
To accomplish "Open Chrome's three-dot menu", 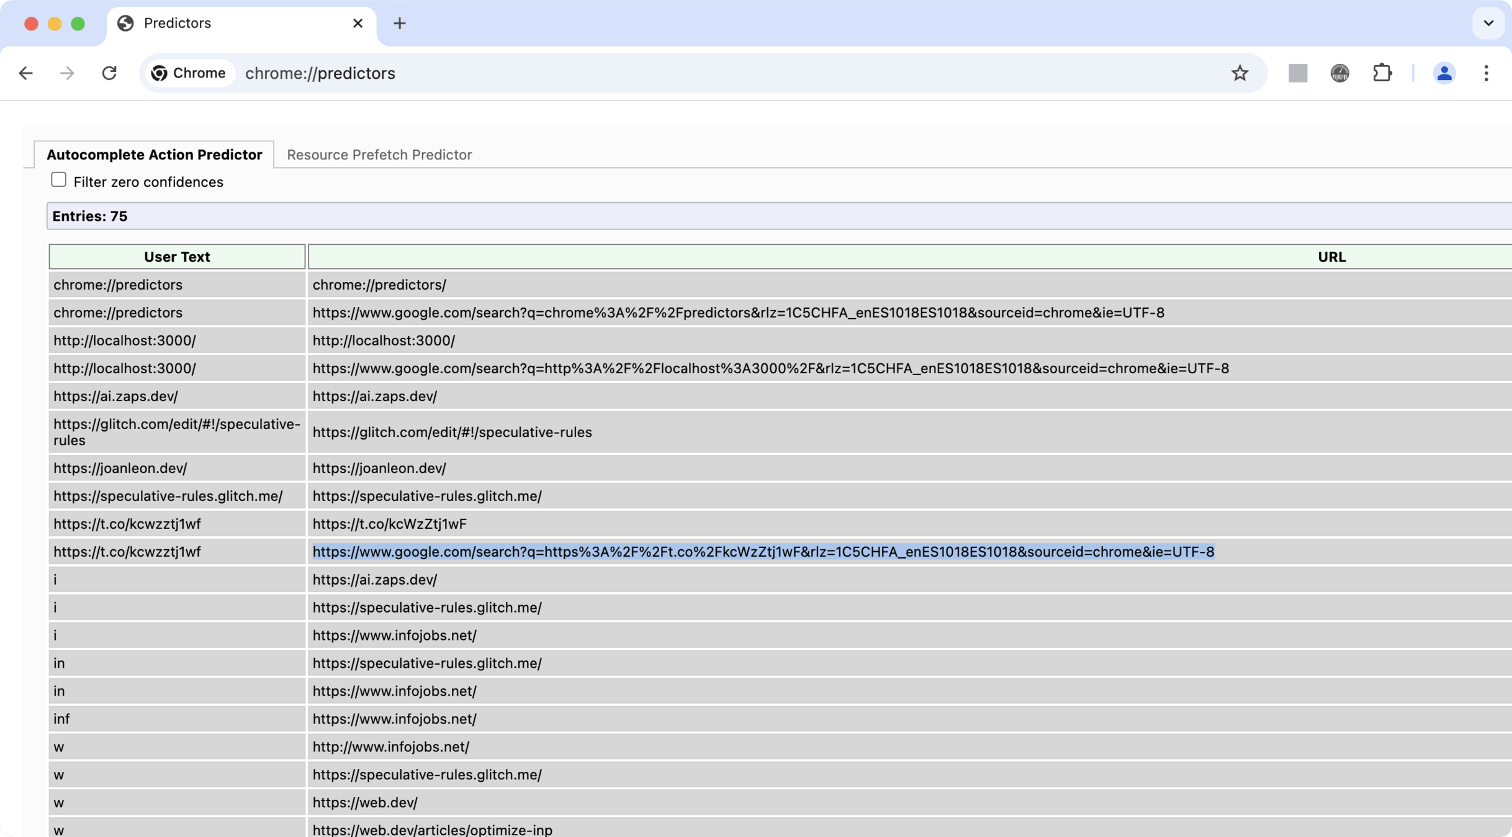I will point(1486,73).
